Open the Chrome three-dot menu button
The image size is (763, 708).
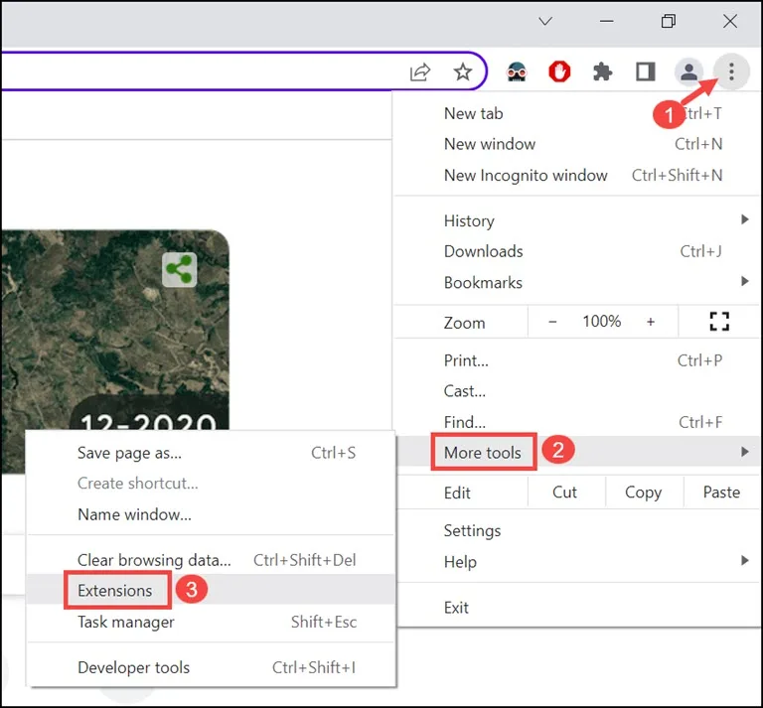[x=731, y=71]
